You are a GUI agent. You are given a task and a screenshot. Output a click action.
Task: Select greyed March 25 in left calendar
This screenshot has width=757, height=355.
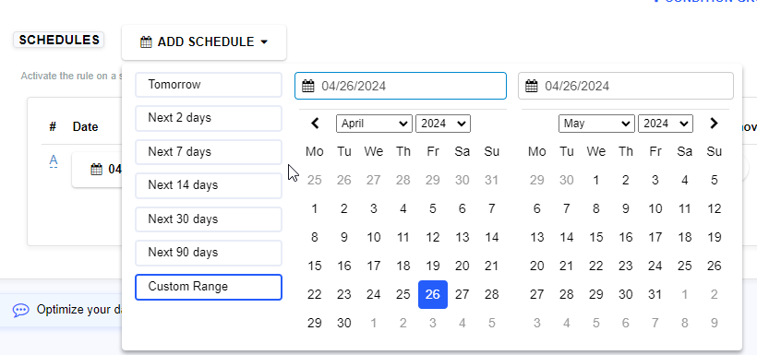coord(314,181)
